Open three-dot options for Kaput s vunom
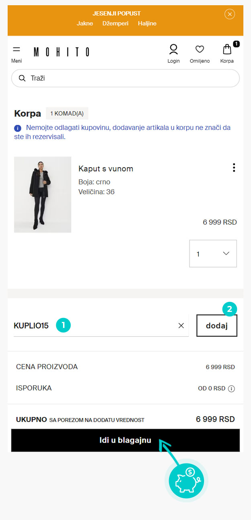Viewport: 251px width, 520px height. [x=234, y=168]
